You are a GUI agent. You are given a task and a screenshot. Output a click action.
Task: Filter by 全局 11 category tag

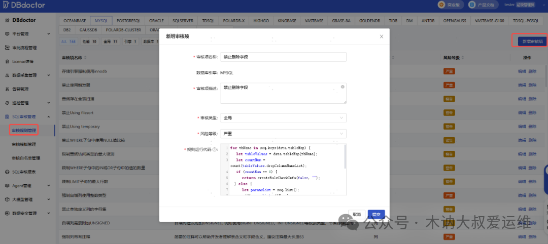click(111, 42)
